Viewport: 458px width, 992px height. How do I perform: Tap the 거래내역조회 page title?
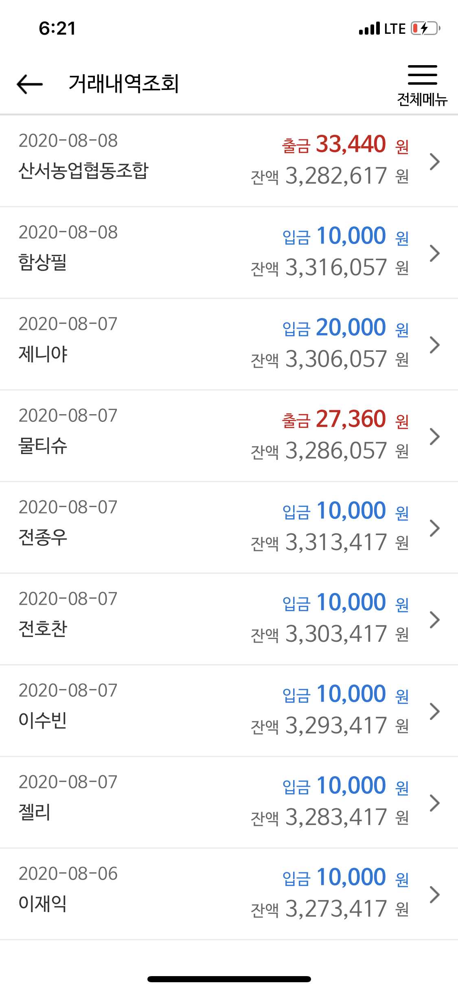124,84
